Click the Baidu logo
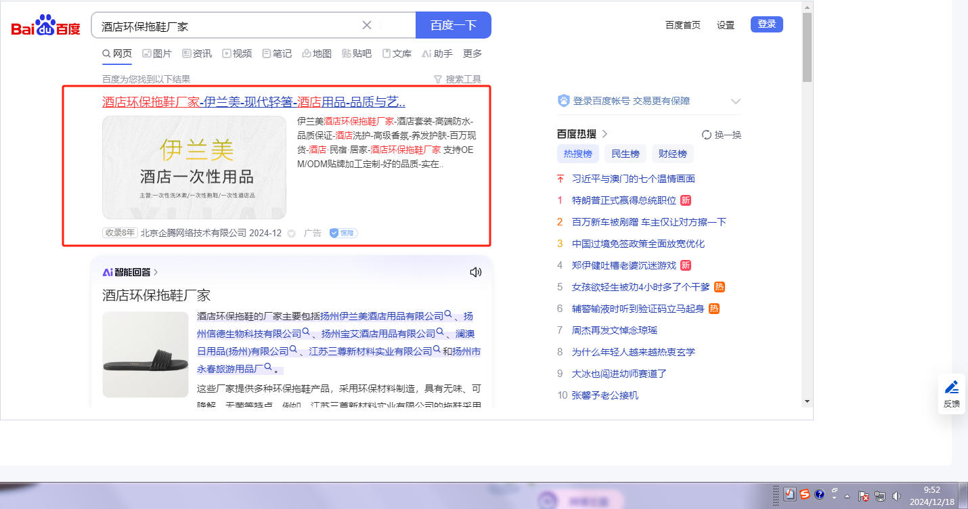Screen dimensions: 968x509 point(45,26)
